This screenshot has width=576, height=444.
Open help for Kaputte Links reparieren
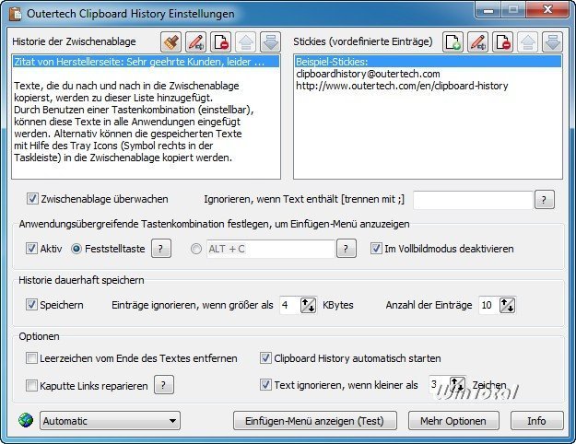point(164,385)
